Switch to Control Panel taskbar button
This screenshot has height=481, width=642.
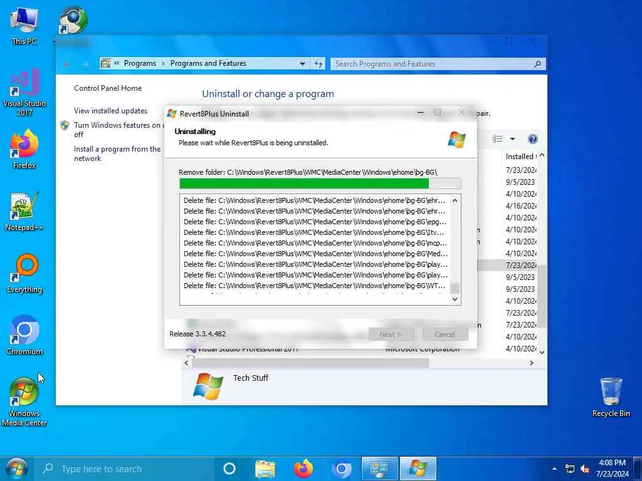[x=379, y=468]
